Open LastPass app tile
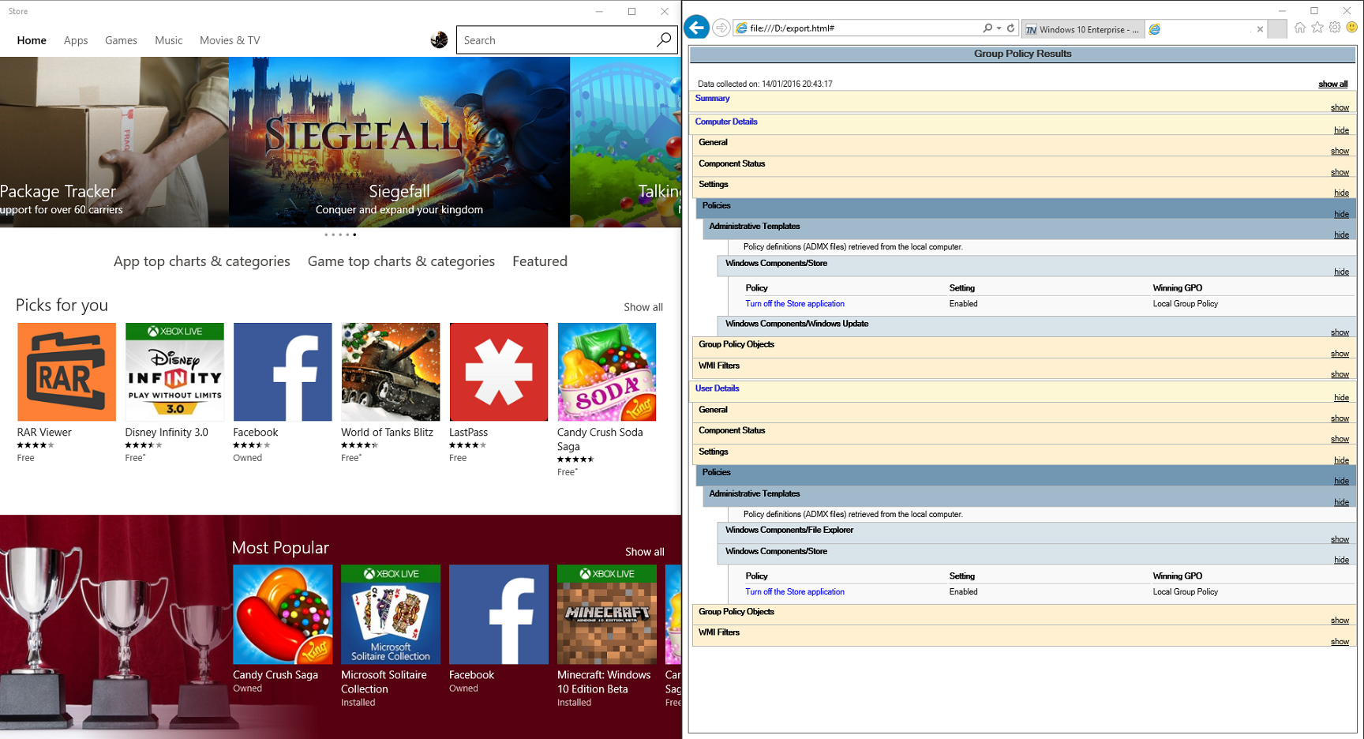Viewport: 1364px width, 739px height. pyautogui.click(x=499, y=392)
